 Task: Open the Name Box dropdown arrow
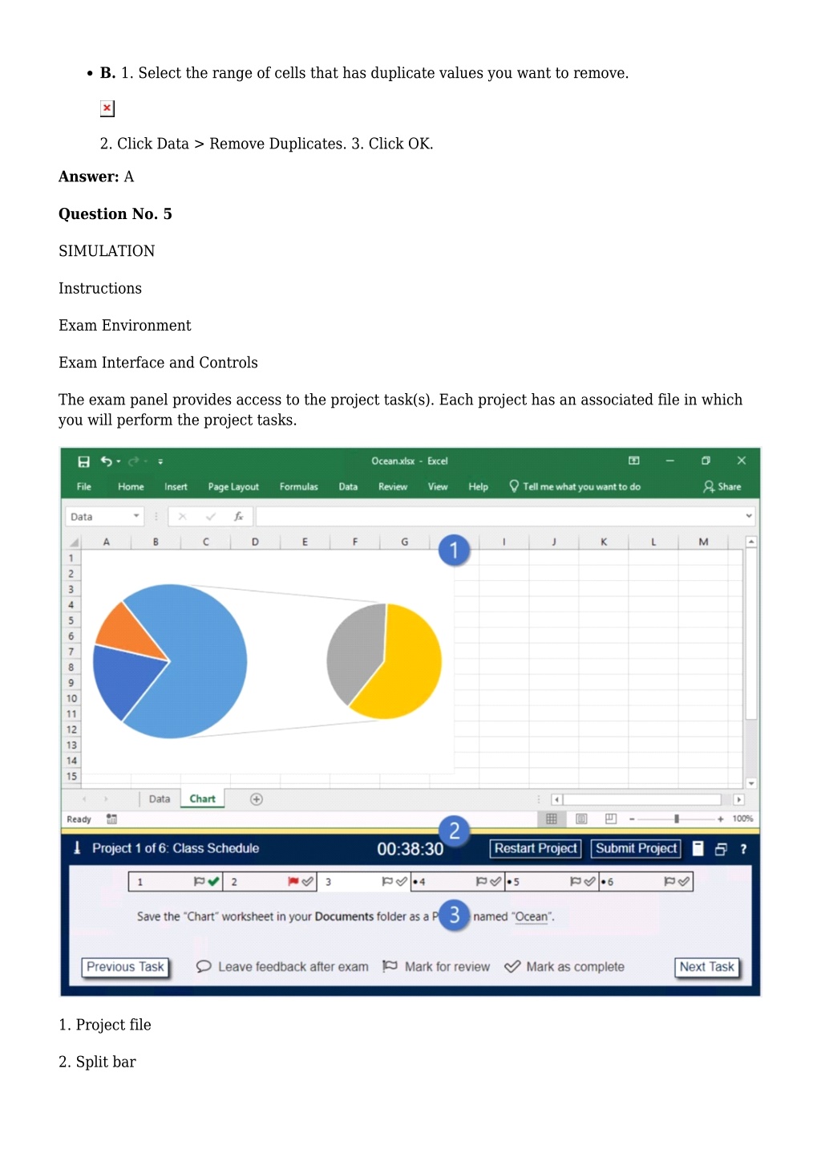(x=136, y=516)
